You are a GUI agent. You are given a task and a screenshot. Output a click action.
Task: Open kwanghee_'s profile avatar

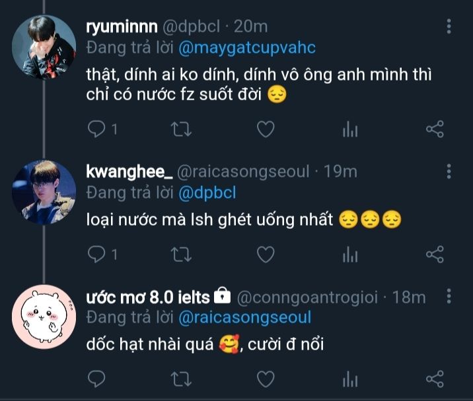pyautogui.click(x=44, y=191)
